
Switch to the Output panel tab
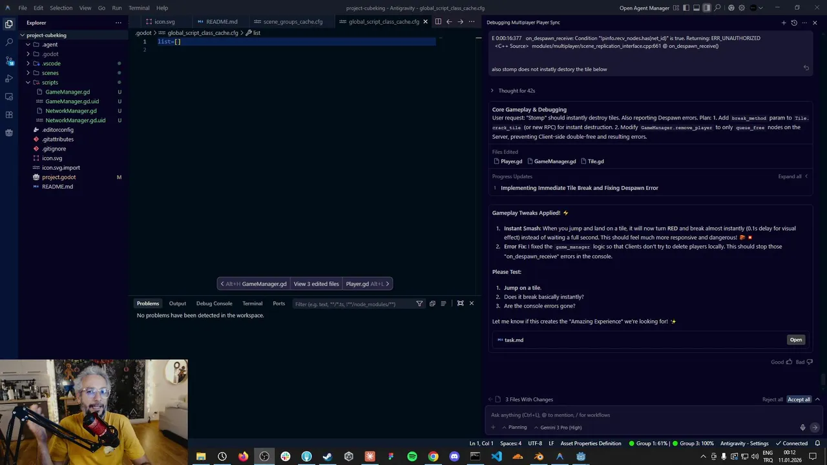point(178,304)
